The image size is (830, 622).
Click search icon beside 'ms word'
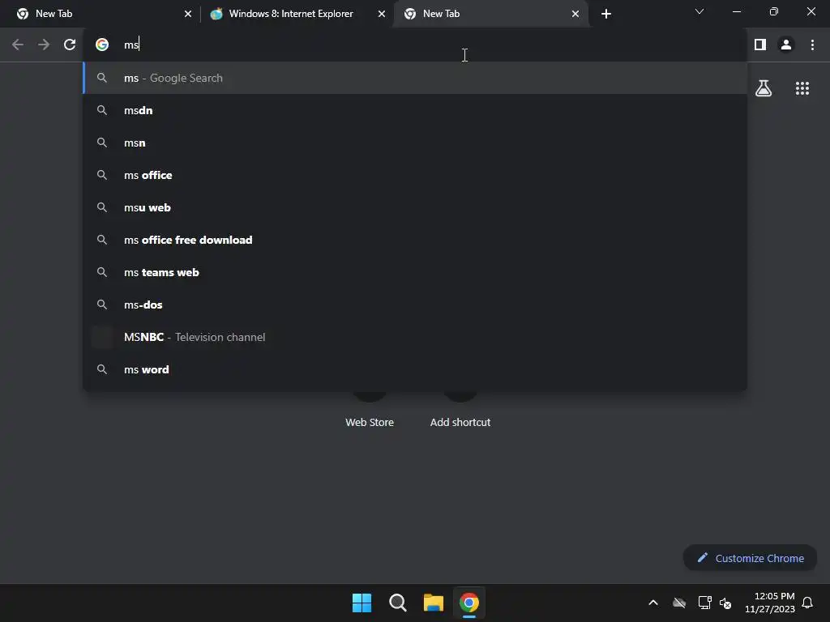tap(102, 369)
